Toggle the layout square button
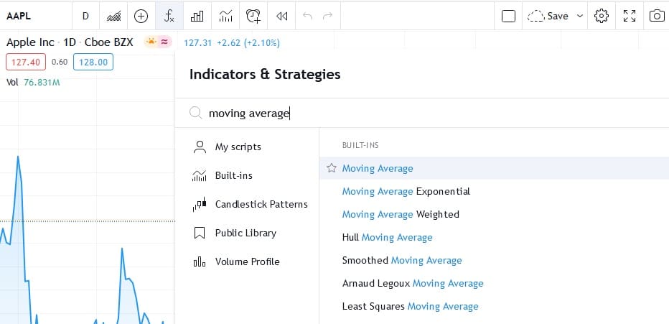669x324 pixels. (508, 16)
